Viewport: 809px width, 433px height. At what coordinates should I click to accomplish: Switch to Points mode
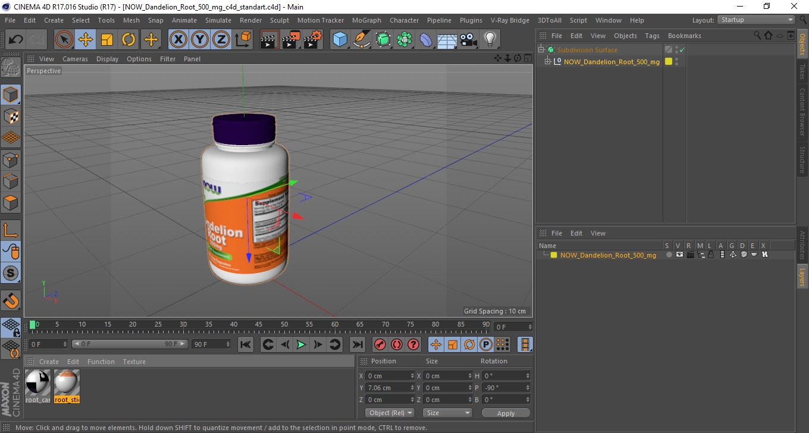point(11,159)
